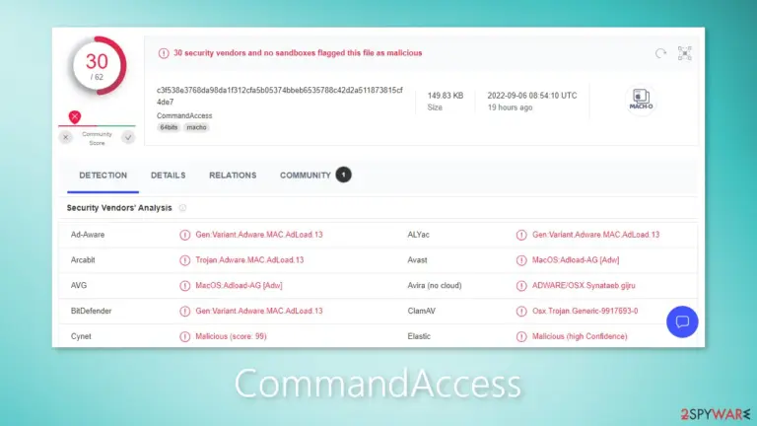Vote positive with community score check button
Screen dimensions: 757x426
click(x=128, y=138)
